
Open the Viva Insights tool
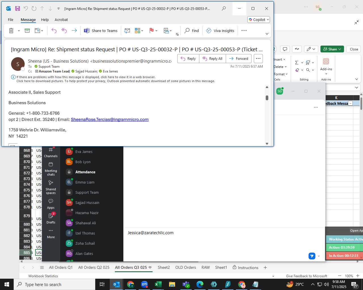tap(220, 31)
